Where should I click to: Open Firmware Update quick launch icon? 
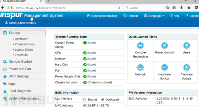[x=187, y=68]
